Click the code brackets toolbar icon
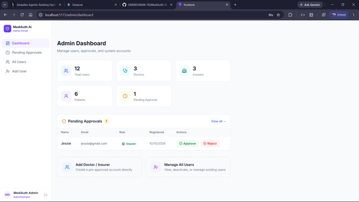Image resolution: width=359 pixels, height=202 pixels. [303, 15]
